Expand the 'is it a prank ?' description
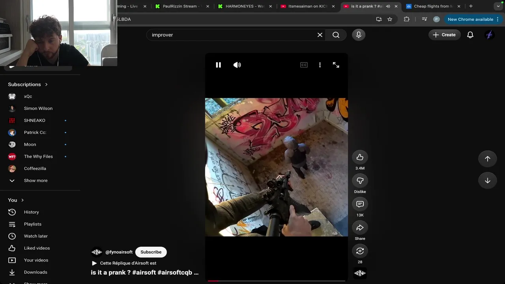 pos(145,273)
